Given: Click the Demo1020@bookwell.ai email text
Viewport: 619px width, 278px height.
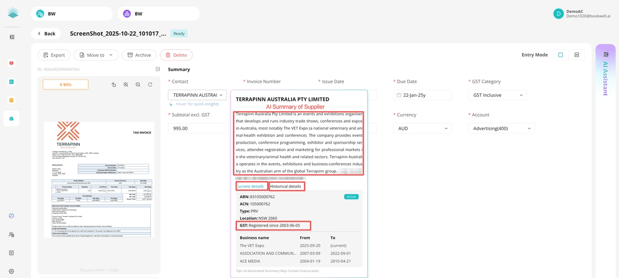Looking at the screenshot, I should click(x=588, y=16).
